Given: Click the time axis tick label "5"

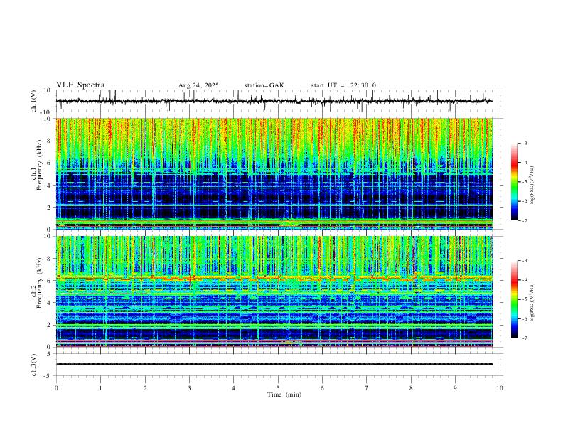Looking at the screenshot, I should tap(278, 388).
